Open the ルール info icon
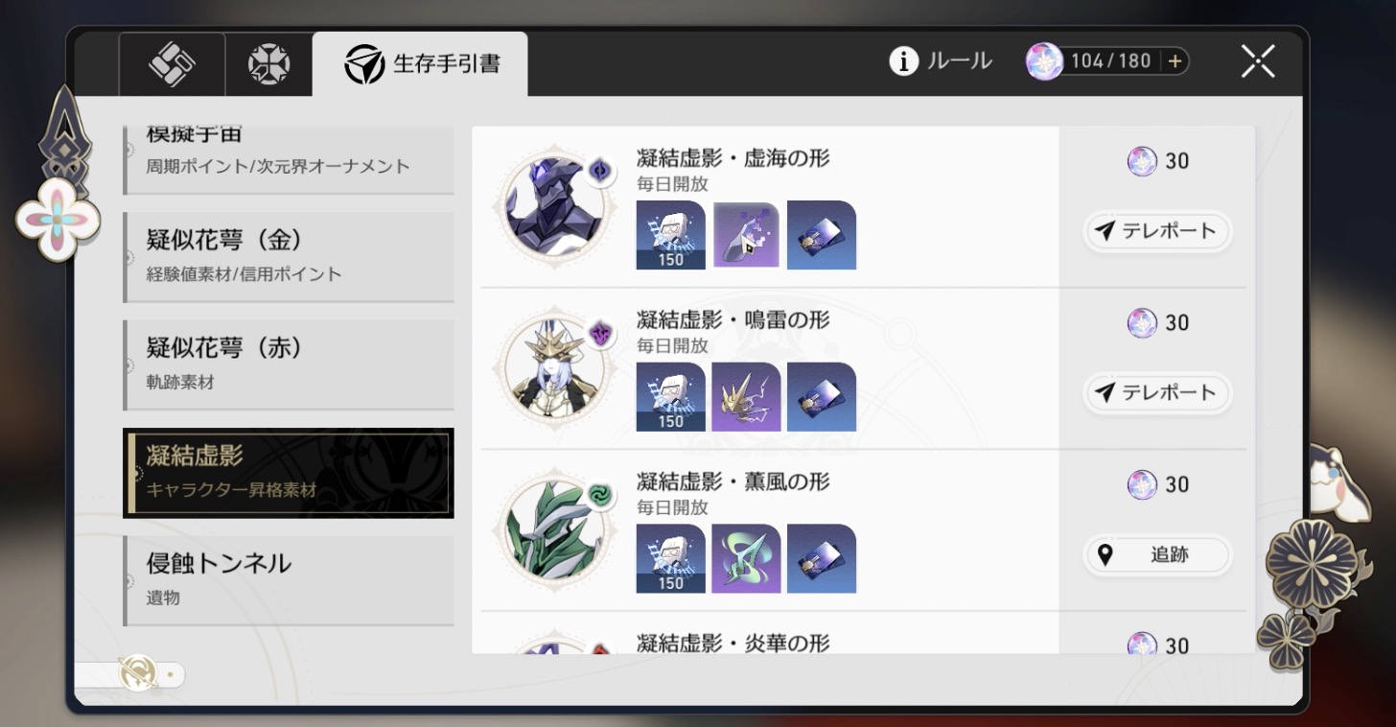Screen dimensions: 1396x727 click(903, 62)
